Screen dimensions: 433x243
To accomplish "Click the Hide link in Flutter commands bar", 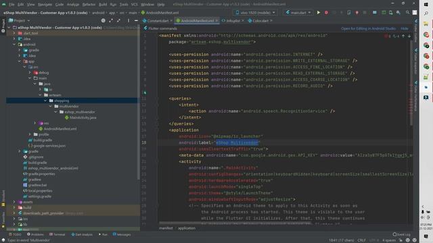I will [405, 28].
